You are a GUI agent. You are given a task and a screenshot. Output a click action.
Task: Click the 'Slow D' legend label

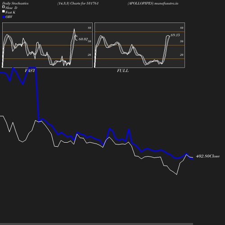[11, 8]
